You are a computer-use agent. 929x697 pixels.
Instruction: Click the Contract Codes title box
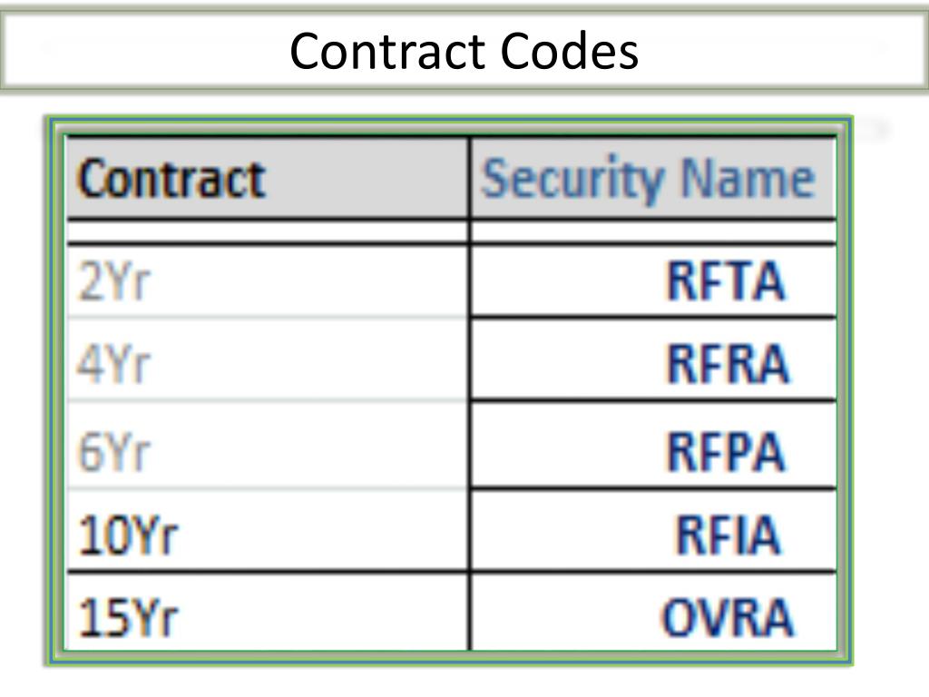(x=464, y=51)
